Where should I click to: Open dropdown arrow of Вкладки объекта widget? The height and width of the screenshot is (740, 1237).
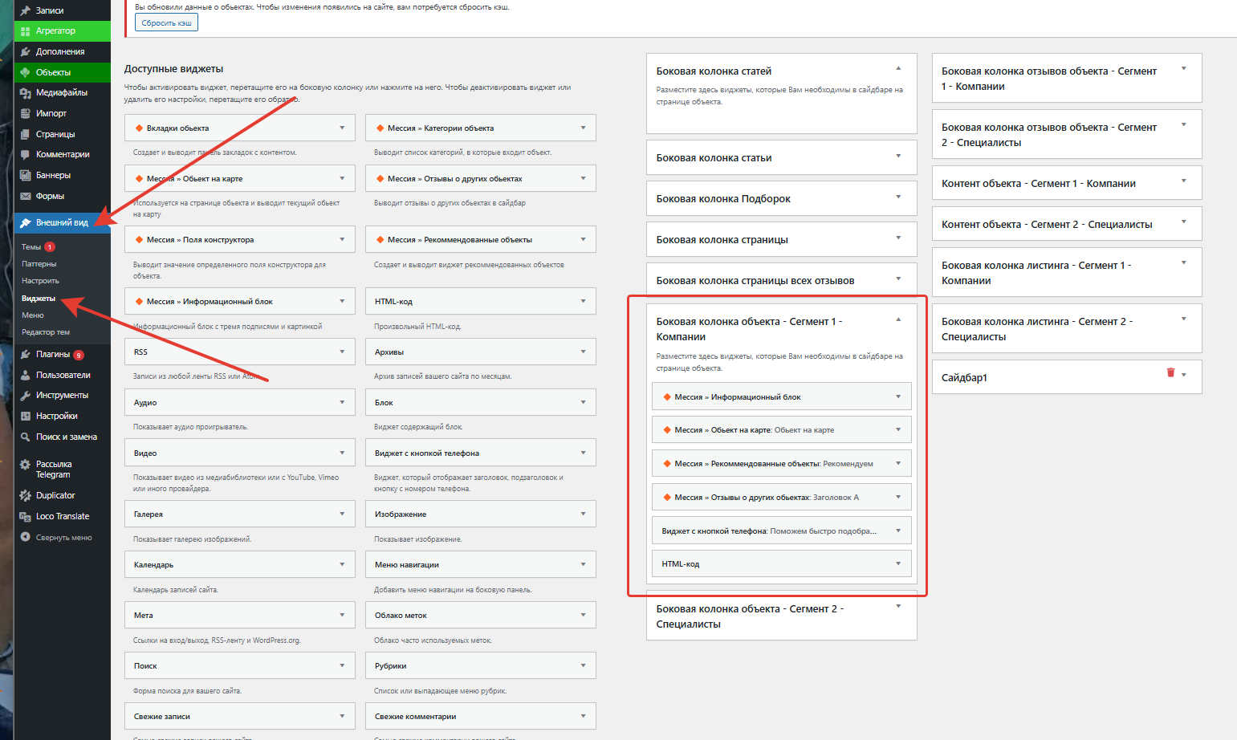(x=342, y=128)
